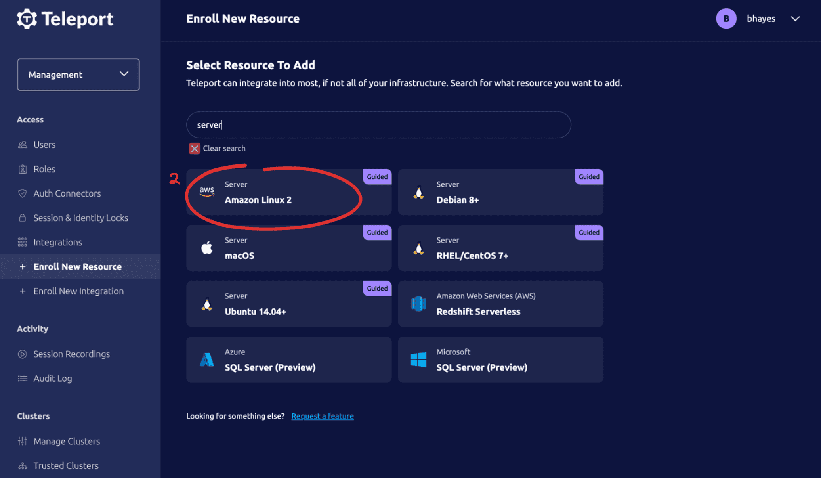The image size is (821, 478).
Task: Click the Users people icon
Action: point(23,145)
